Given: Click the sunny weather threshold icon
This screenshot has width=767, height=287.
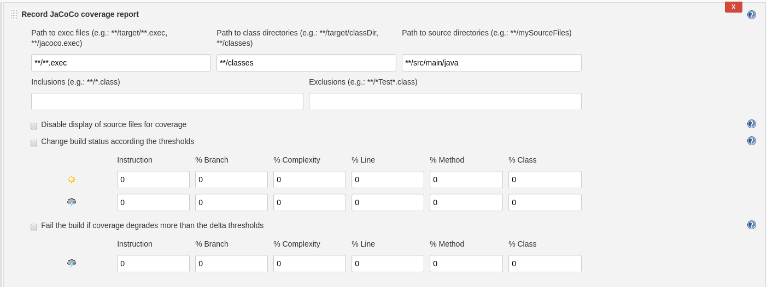Looking at the screenshot, I should click(x=71, y=179).
